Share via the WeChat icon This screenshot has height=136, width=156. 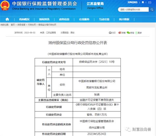point(128,33)
